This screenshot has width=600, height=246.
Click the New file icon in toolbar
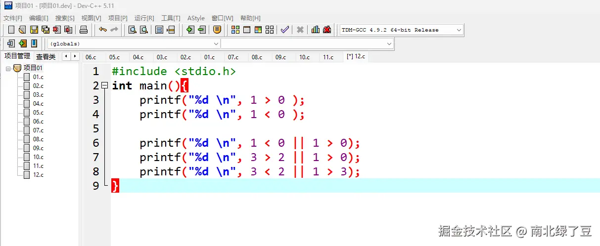(x=11, y=30)
